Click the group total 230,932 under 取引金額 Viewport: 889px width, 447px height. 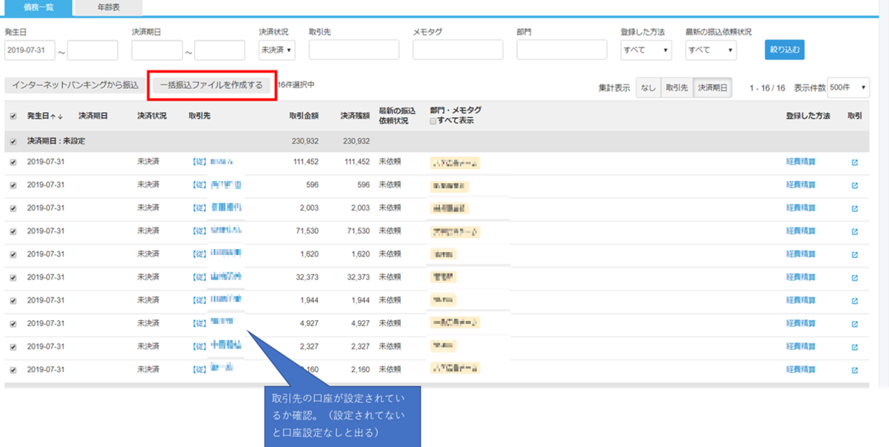[304, 141]
